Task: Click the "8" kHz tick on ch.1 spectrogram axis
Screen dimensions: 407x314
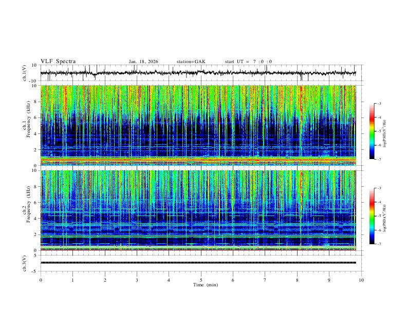Action: 36,102
